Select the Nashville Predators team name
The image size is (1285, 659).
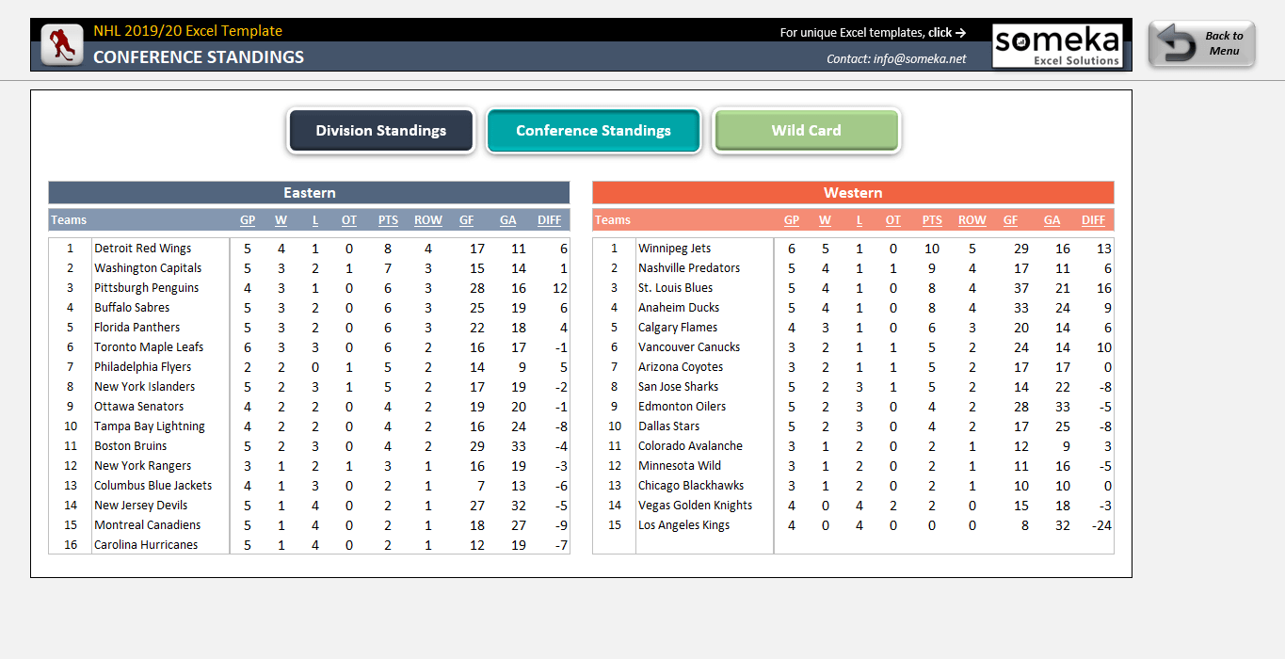coord(689,268)
